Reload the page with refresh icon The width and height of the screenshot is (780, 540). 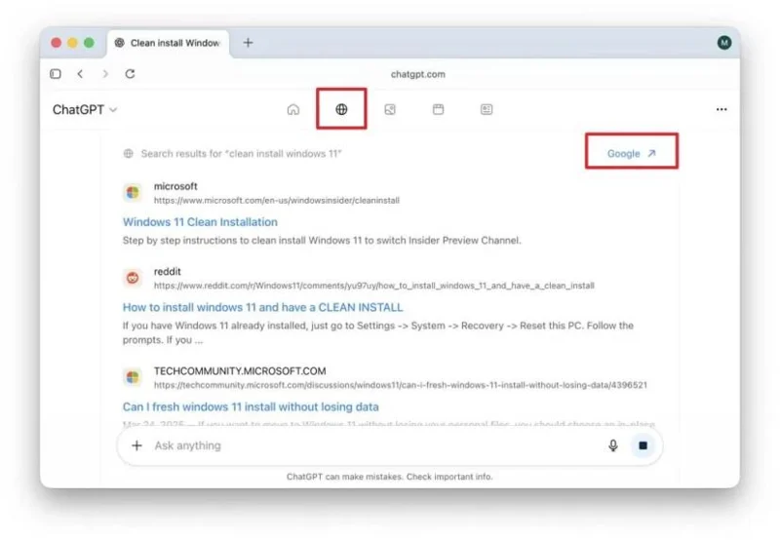coord(130,73)
